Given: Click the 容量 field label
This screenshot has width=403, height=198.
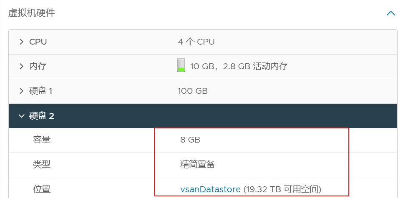Looking at the screenshot, I should 42,140.
